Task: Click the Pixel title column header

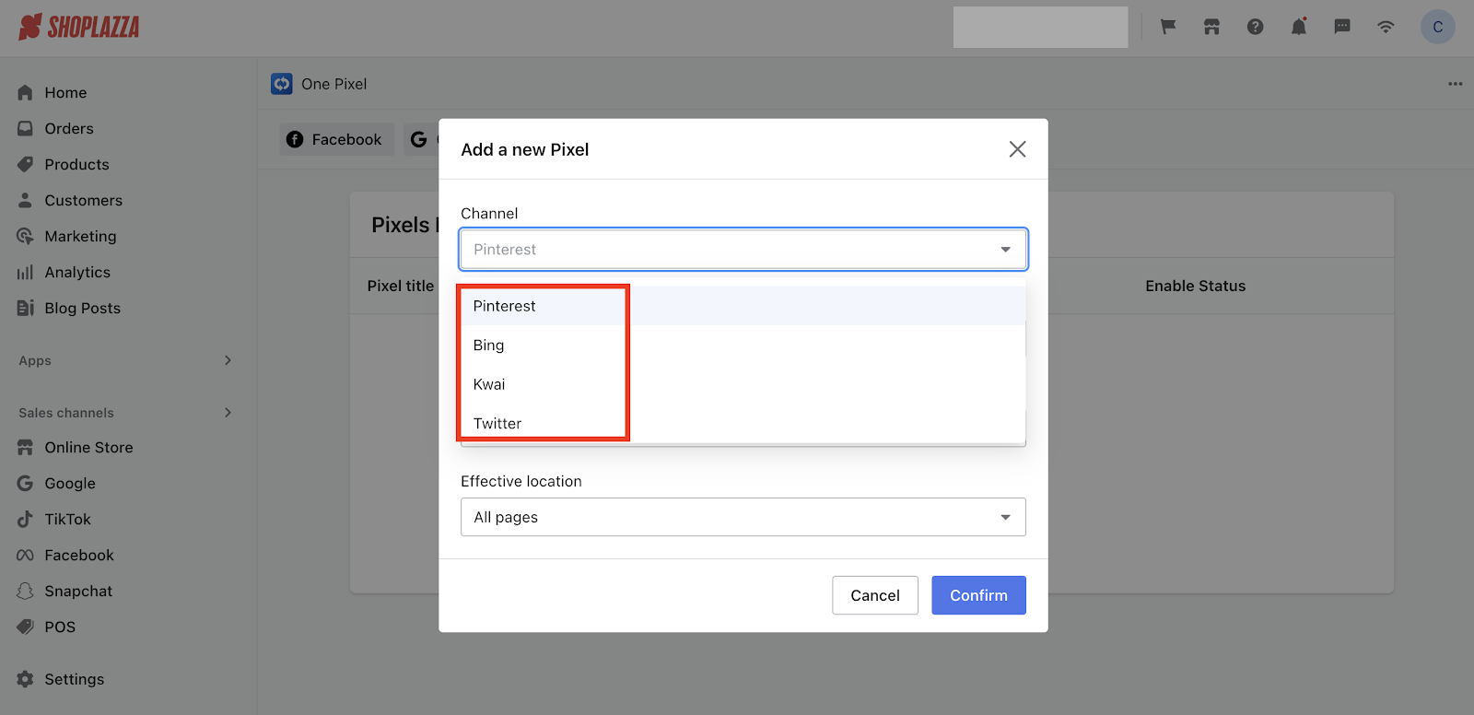Action: pos(401,287)
